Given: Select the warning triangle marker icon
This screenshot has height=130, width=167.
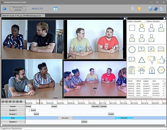Looking at the screenshot, I should click(x=142, y=60).
